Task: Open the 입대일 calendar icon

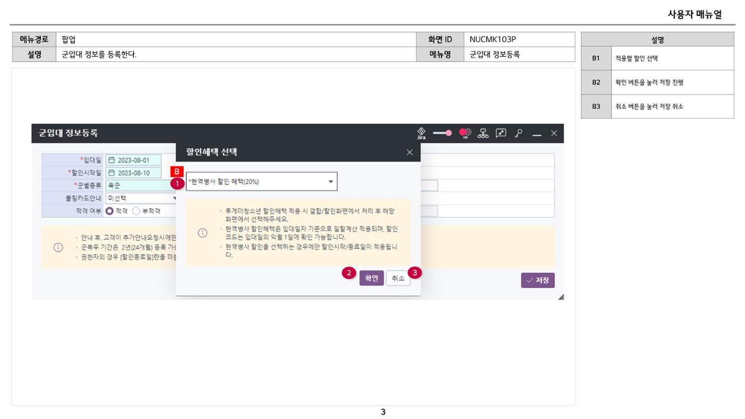Action: pos(111,160)
